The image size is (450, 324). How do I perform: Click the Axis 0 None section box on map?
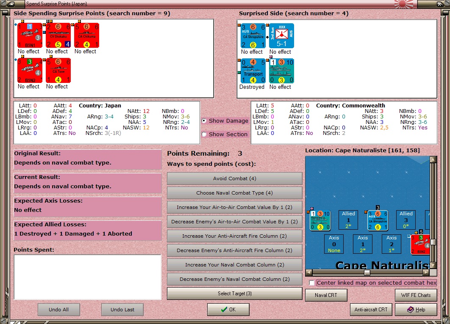click(x=334, y=244)
